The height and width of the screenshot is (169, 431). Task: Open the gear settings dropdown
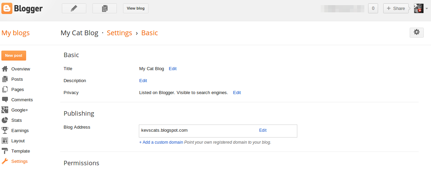(x=417, y=32)
